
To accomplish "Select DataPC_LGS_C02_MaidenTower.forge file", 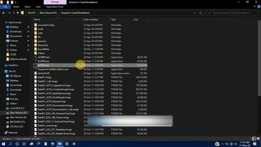I will coord(56,134).
